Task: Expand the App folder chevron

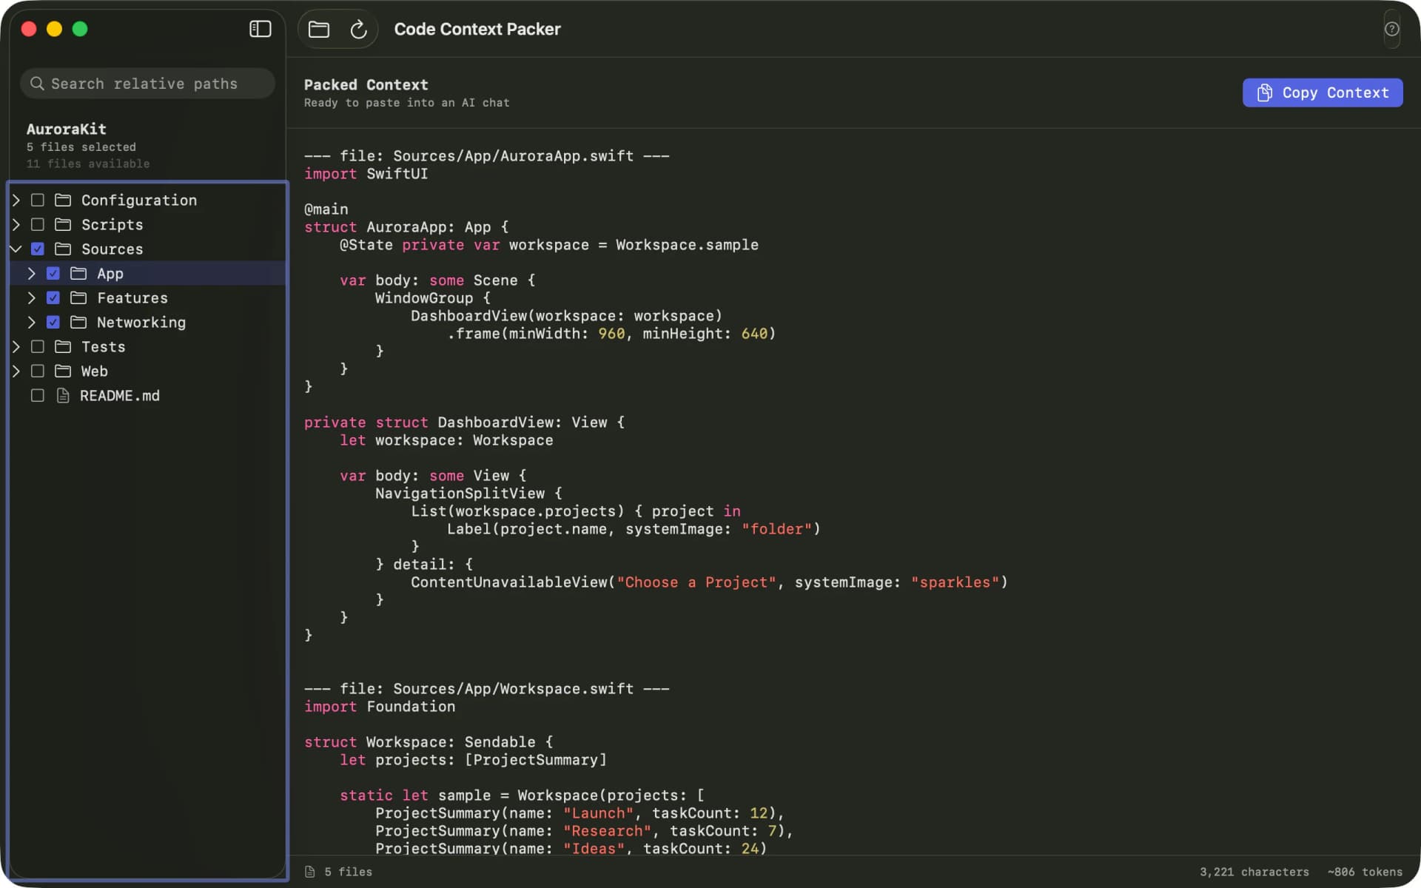Action: (x=32, y=273)
